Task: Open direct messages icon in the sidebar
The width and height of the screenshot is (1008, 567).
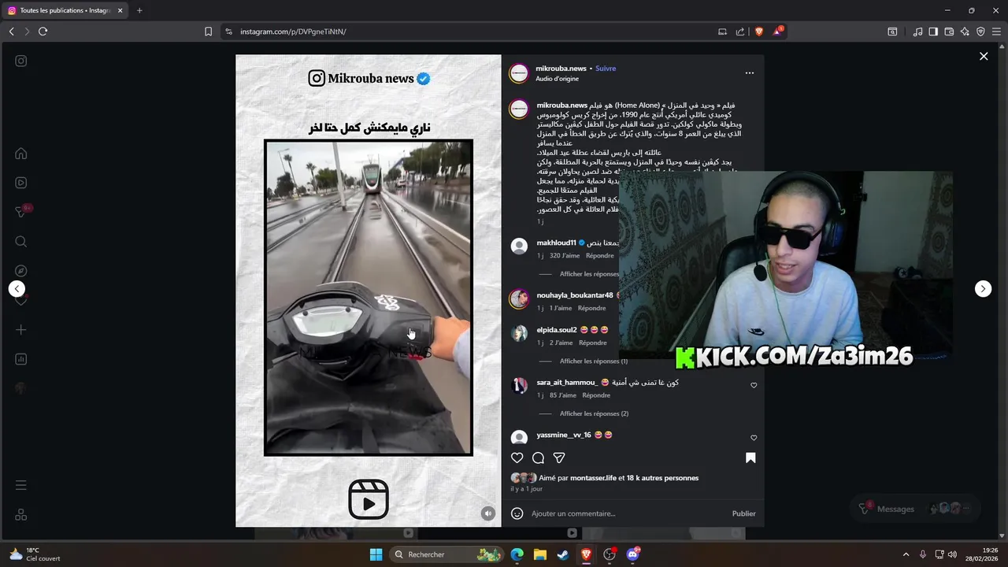Action: pos(21,212)
